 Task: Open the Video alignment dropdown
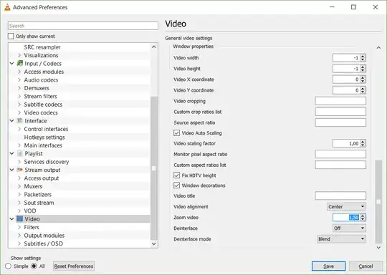[x=346, y=207]
